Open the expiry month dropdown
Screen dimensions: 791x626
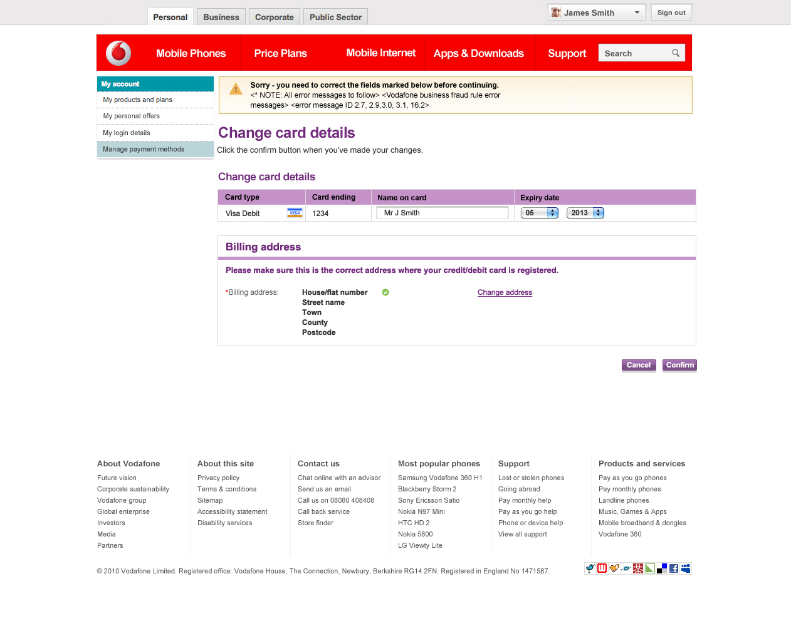click(x=540, y=213)
